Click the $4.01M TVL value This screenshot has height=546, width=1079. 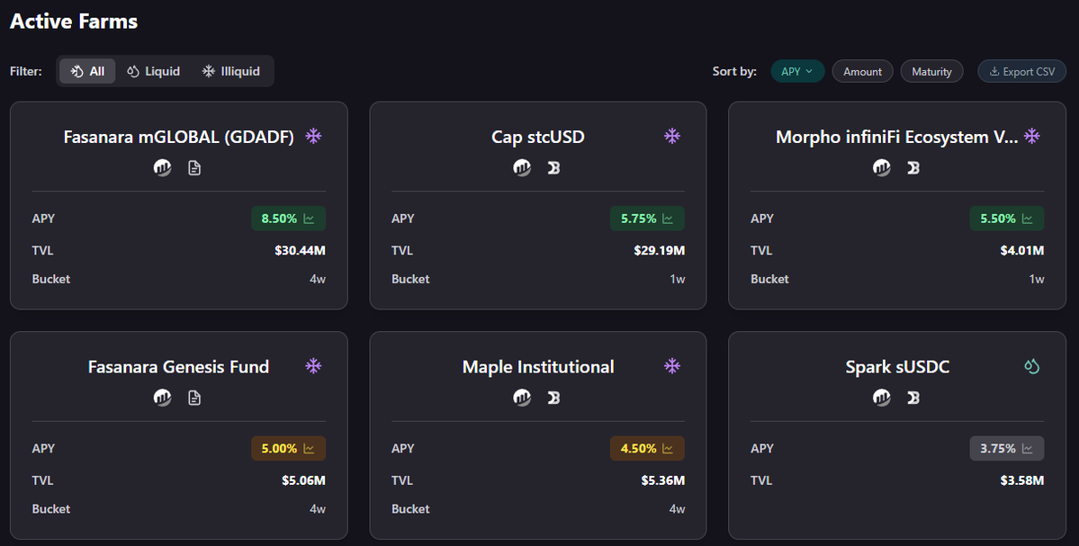[x=1022, y=250]
